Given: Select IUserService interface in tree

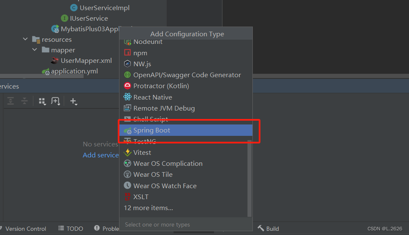Looking at the screenshot, I should point(89,18).
